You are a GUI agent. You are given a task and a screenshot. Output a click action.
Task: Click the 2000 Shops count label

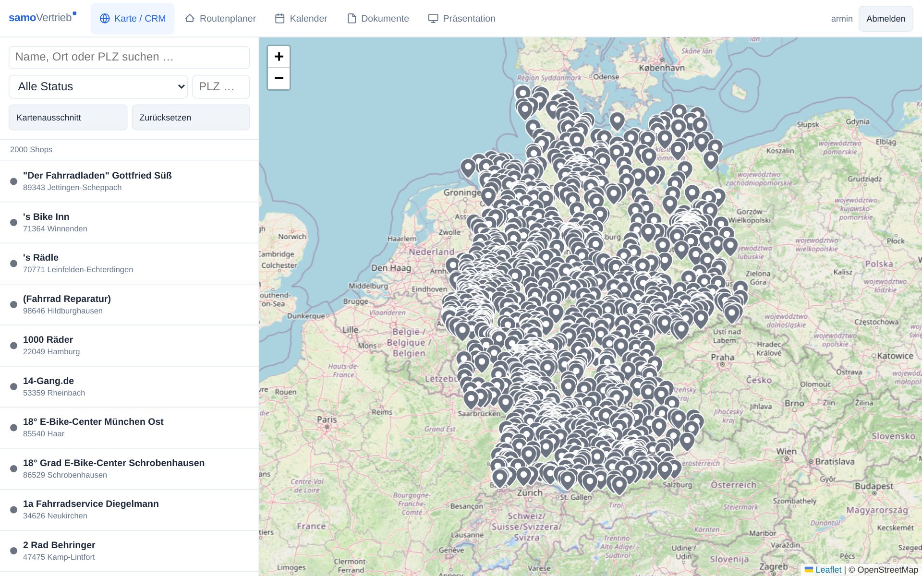[x=31, y=150]
